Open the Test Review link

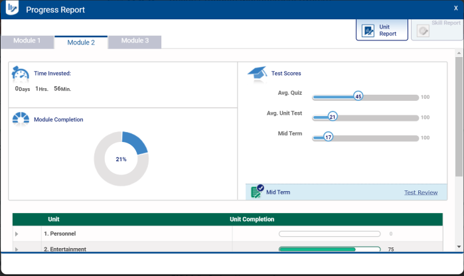[x=421, y=192]
